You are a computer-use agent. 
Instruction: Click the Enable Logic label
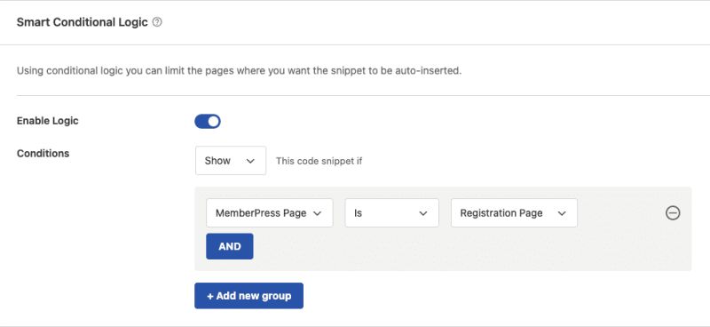(48, 121)
